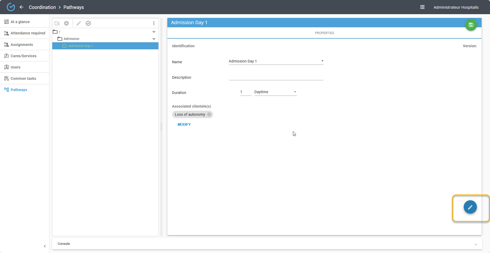The width and height of the screenshot is (490, 253).
Task: Click the back arrow in header
Action: tap(22, 7)
